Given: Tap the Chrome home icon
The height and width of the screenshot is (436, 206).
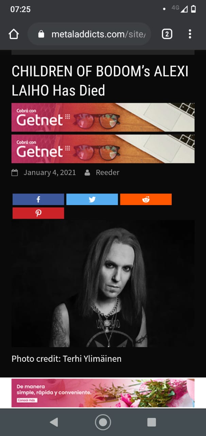Looking at the screenshot, I should [x=14, y=34].
